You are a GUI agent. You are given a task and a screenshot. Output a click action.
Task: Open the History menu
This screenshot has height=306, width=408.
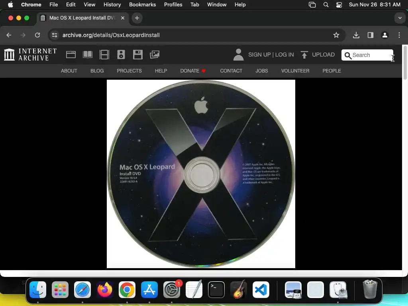112,5
